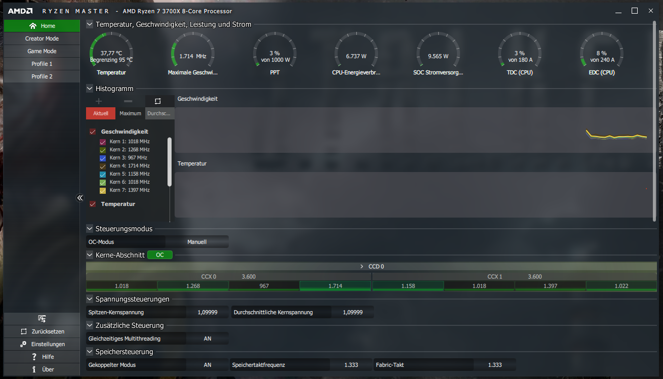Collapse the Steuerungsmodus section

click(90, 229)
